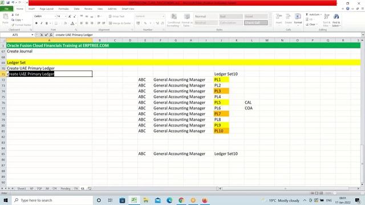The image size is (365, 205).
Task: Open the Name Box dropdown arrow
Action: (x=32, y=35)
